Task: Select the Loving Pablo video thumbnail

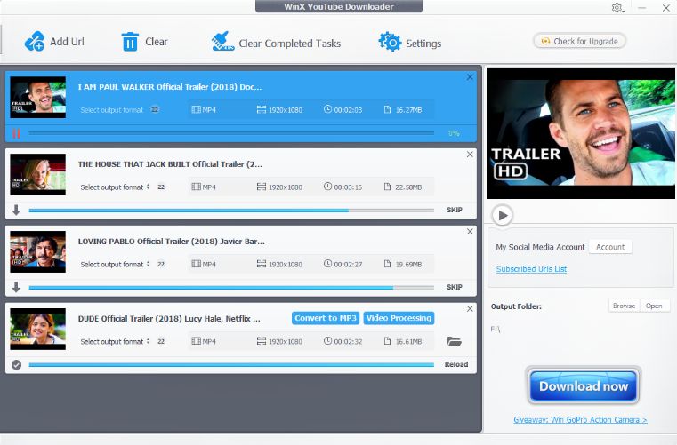Action: point(38,252)
